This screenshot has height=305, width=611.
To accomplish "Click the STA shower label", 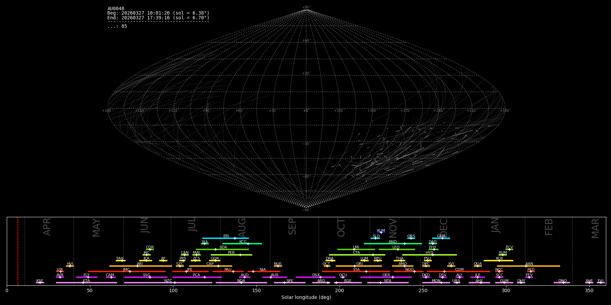I will 356,270.
